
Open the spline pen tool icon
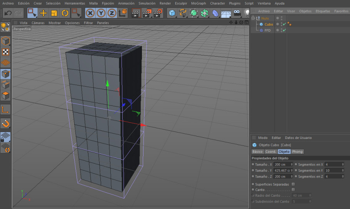[183, 13]
